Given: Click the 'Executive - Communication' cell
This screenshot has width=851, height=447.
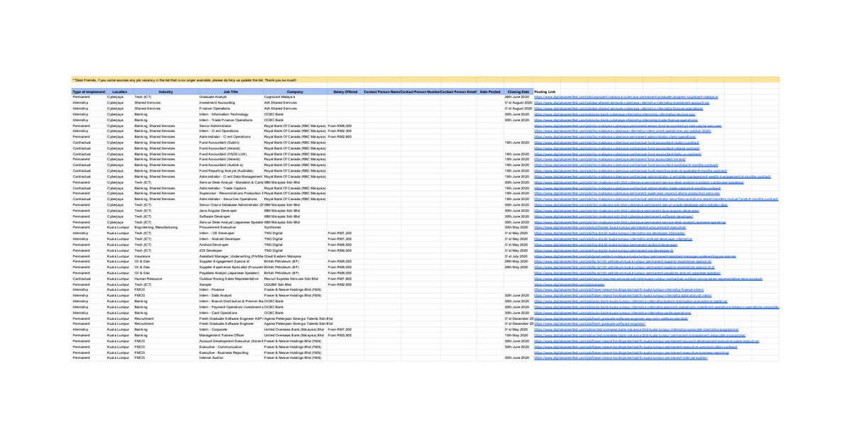Looking at the screenshot, I should [x=231, y=346].
